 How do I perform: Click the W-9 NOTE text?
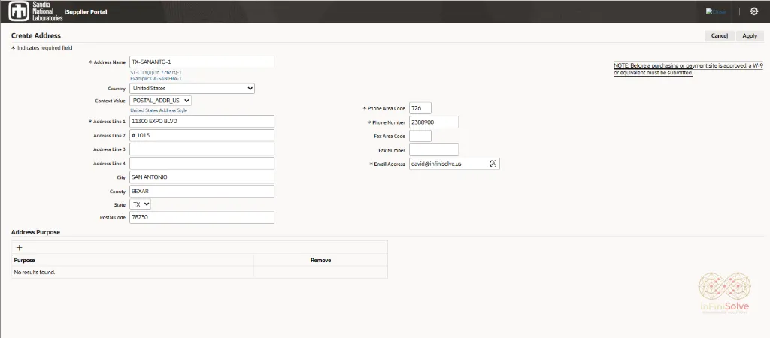point(687,68)
